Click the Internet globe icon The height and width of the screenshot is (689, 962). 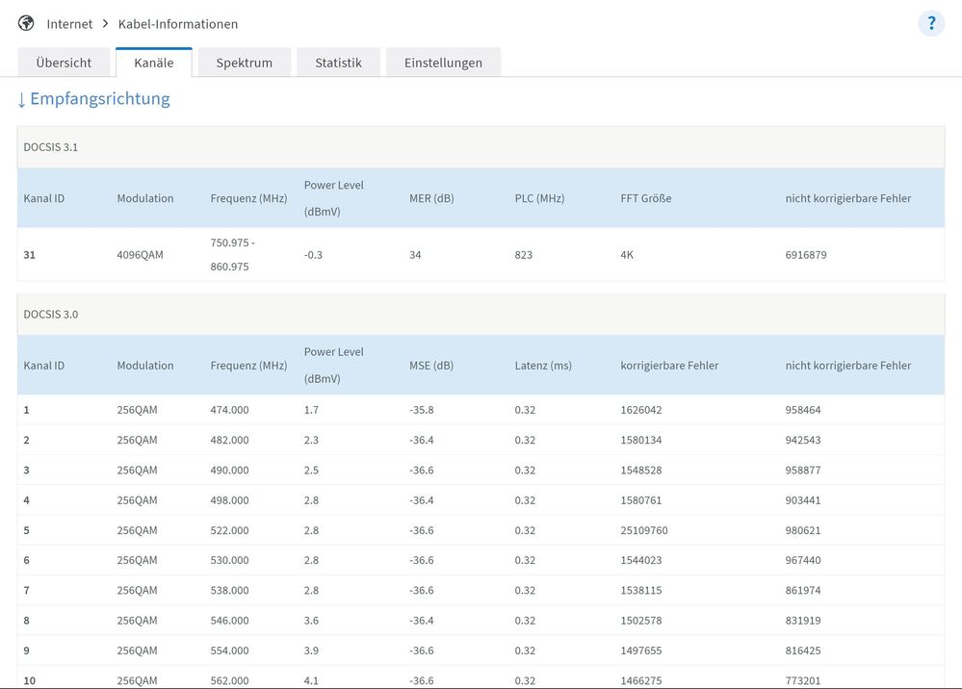(x=26, y=23)
